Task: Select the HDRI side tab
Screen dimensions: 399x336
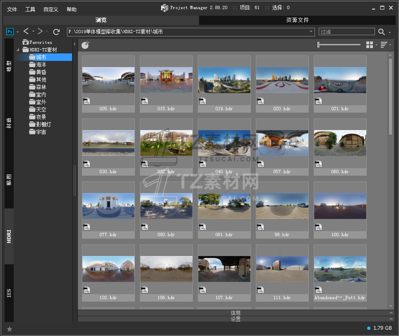Action: click(9, 237)
